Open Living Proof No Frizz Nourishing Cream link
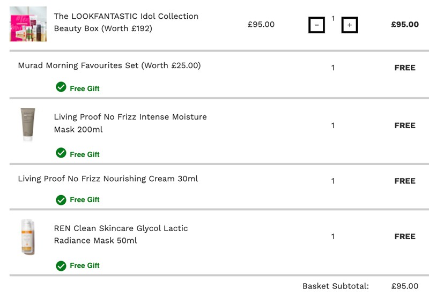Viewport: 429px width, 296px height. 108,179
